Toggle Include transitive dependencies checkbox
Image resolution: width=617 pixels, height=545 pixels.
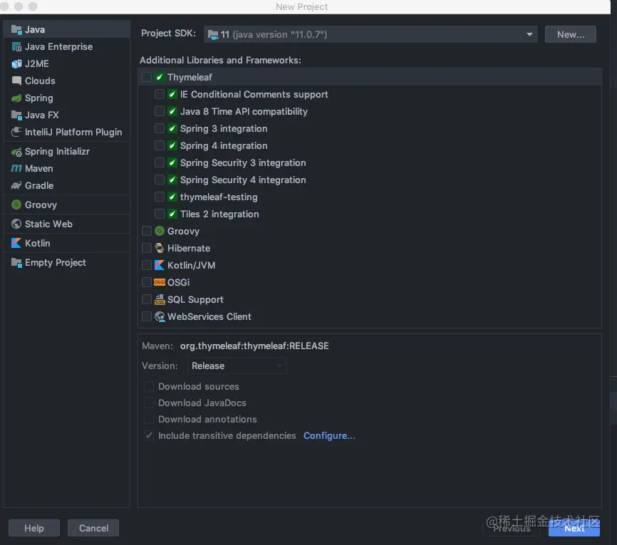(149, 435)
